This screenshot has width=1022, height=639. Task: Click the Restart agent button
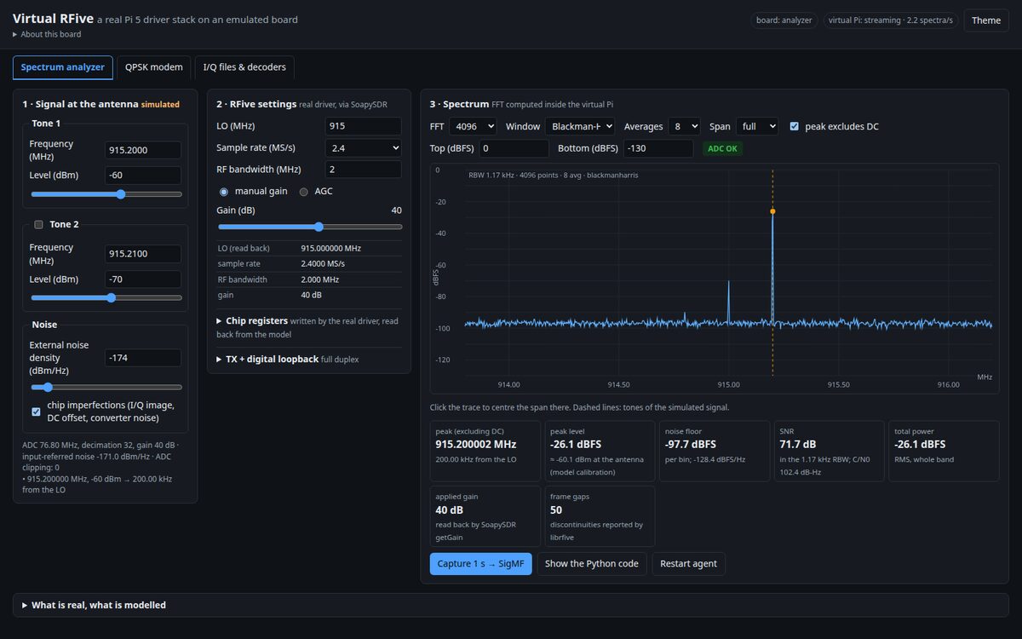coord(688,563)
